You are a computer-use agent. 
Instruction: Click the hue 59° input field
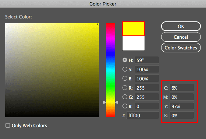pos(147,60)
